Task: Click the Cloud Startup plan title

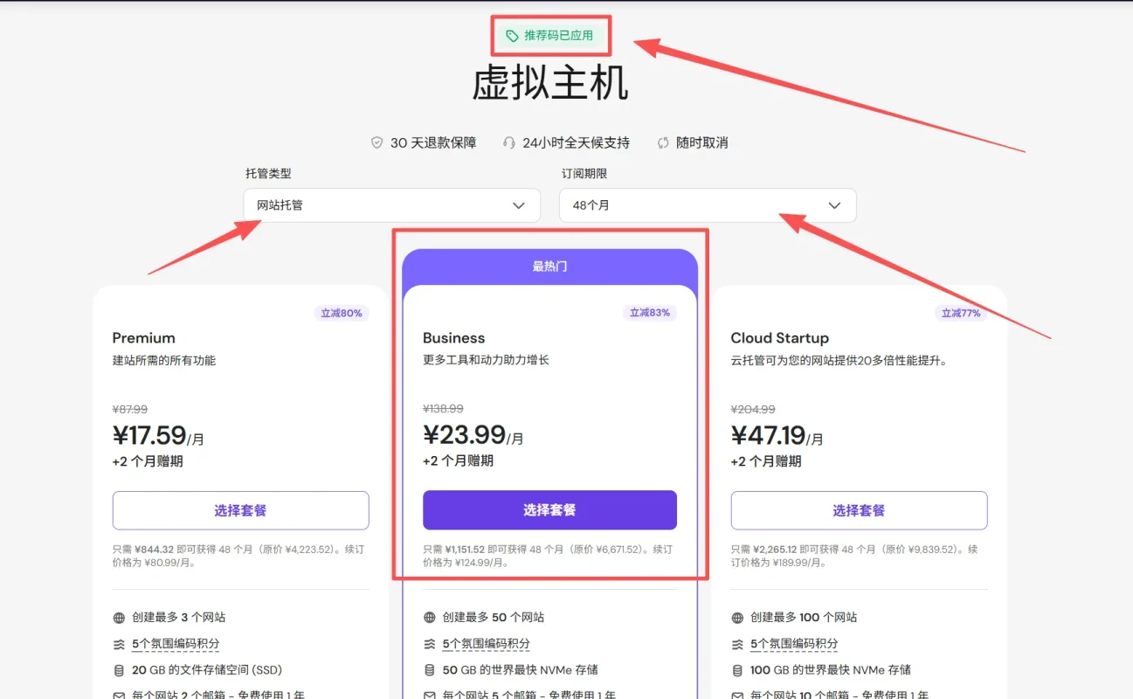Action: [x=780, y=338]
